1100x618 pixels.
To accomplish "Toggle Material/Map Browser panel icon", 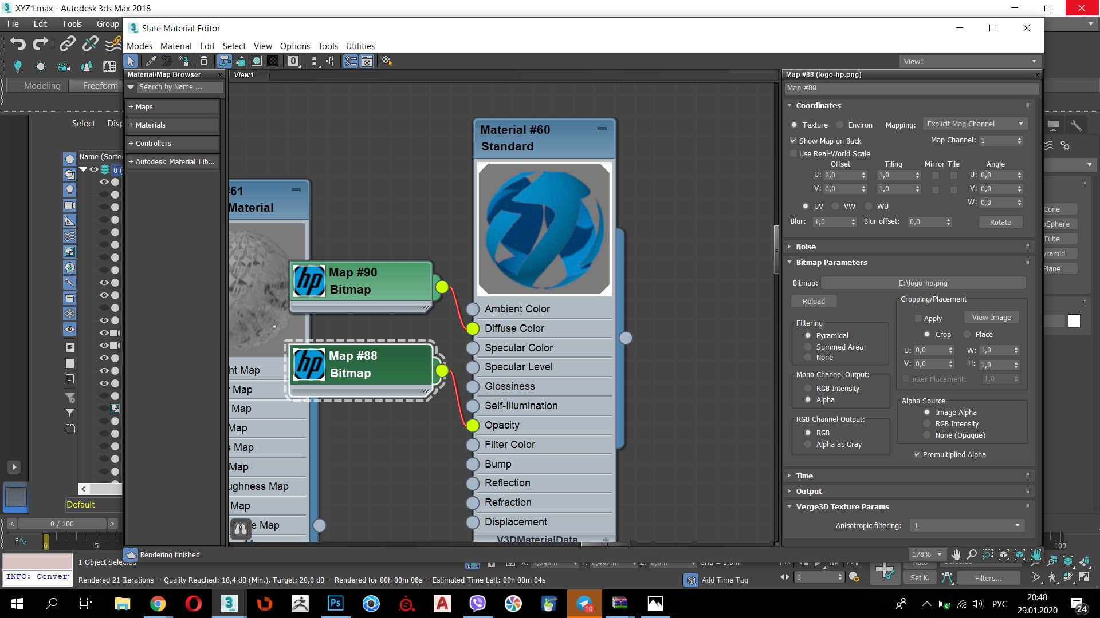I will [x=351, y=61].
